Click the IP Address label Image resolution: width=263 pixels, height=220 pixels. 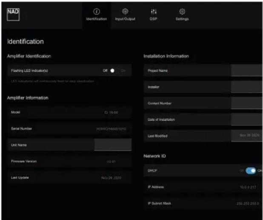click(x=156, y=187)
